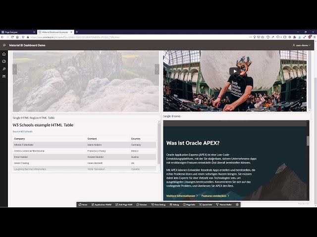Bookmark this page with star icon

[263, 37]
